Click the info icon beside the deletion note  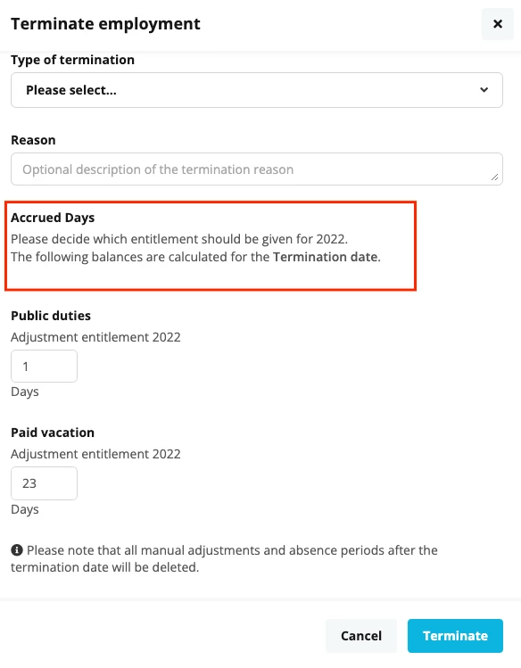point(17,550)
